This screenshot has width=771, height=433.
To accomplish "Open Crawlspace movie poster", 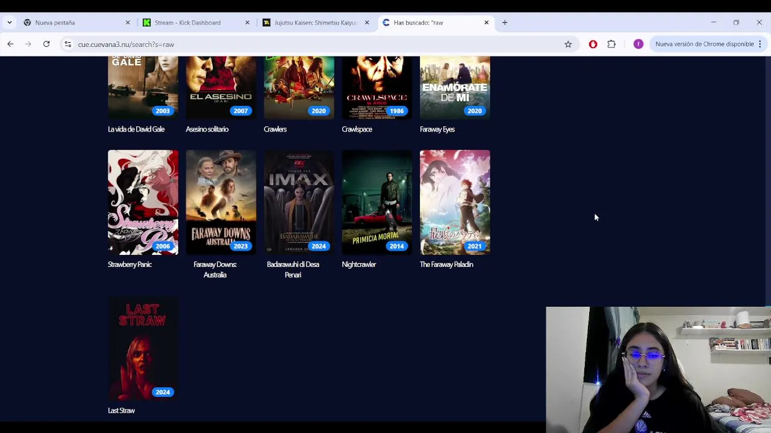I will coord(377,87).
